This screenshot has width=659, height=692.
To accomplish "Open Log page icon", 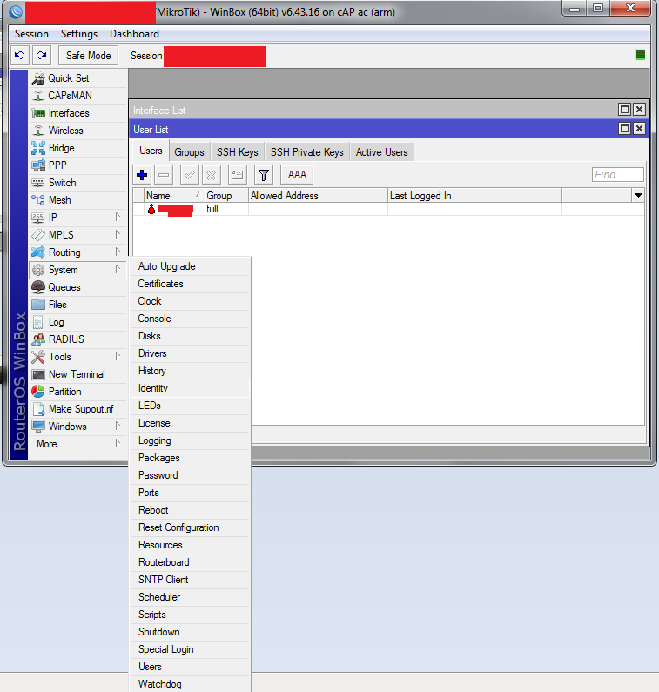I will point(38,322).
